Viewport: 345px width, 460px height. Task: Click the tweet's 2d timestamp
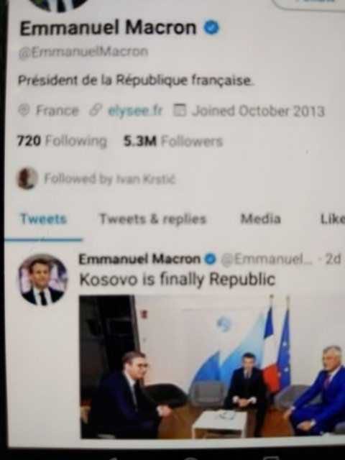[333, 259]
